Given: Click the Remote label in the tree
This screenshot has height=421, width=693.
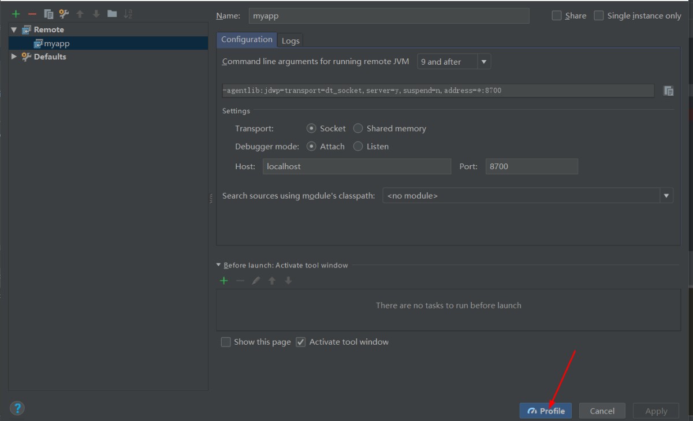Looking at the screenshot, I should pyautogui.click(x=49, y=29).
